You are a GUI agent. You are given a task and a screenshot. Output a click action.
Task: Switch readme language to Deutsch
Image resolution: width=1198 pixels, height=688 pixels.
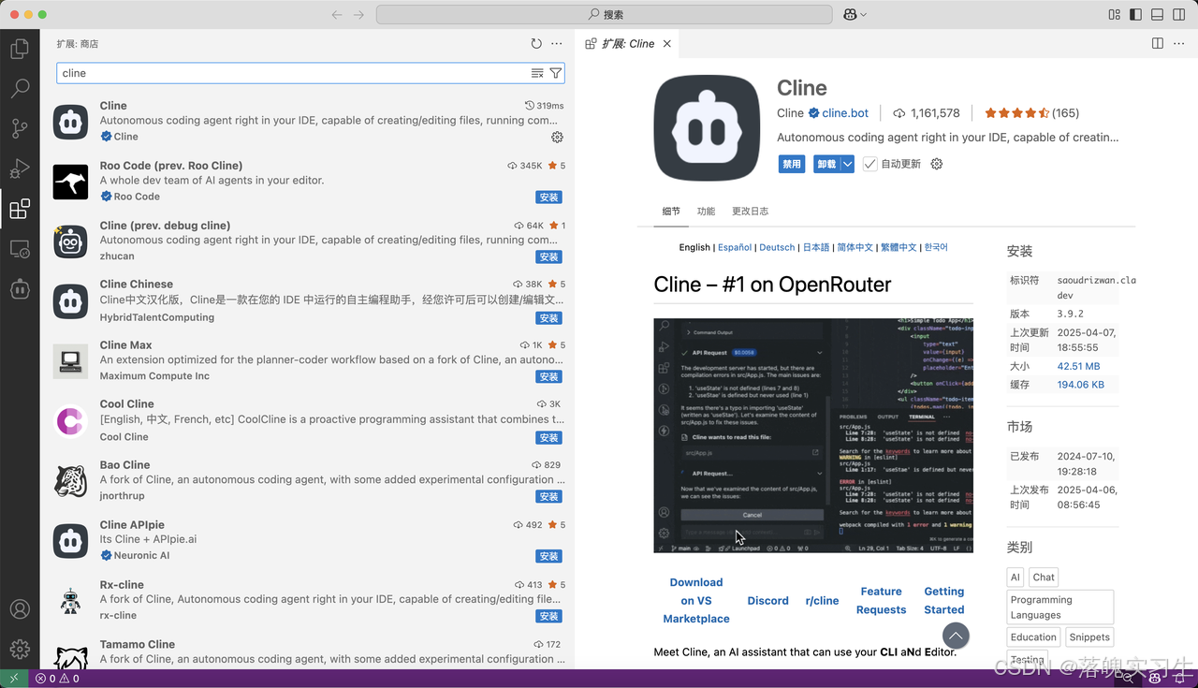[x=777, y=247]
